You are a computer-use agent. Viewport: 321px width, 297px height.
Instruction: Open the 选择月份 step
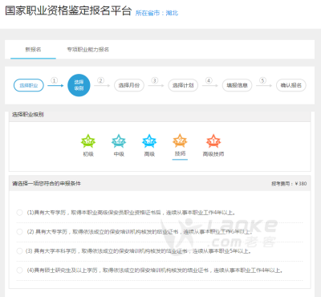(129, 85)
